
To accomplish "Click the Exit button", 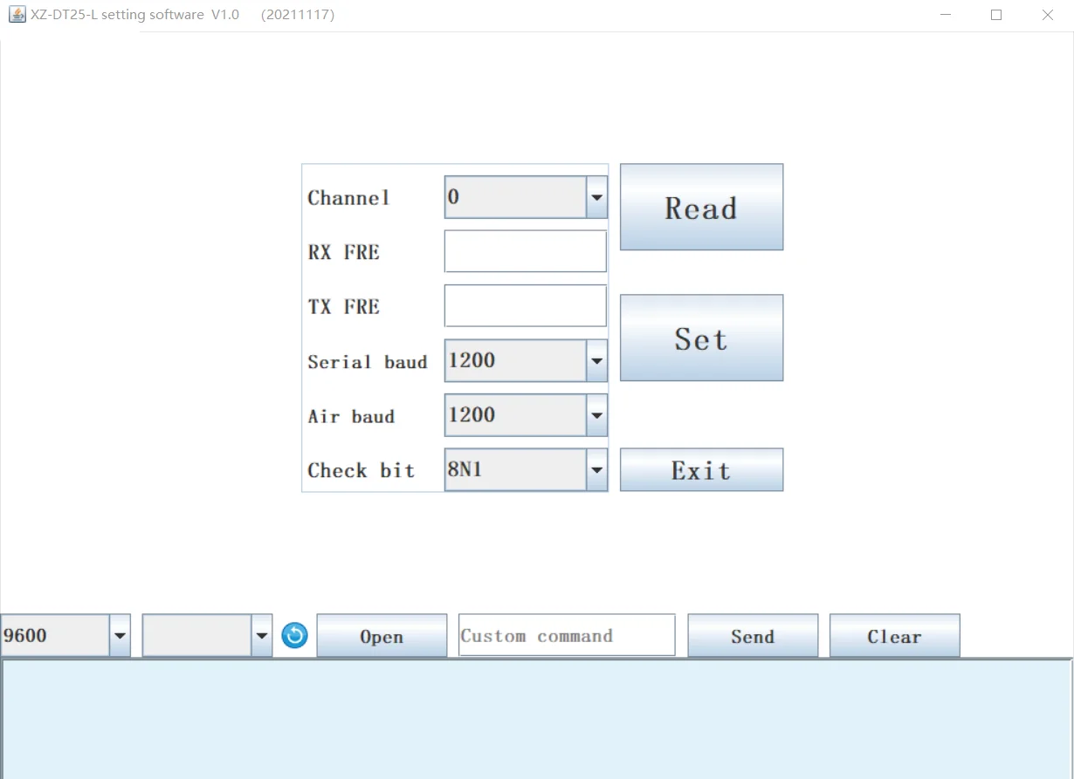I will click(701, 470).
